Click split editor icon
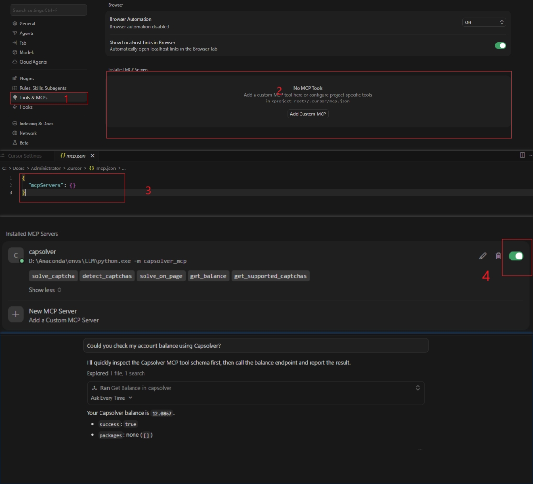Screen dimensions: 533x484 click(522, 155)
